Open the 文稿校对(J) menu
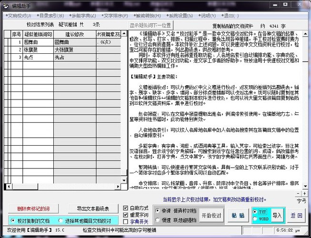The width and height of the screenshot is (311, 238). coord(19,16)
